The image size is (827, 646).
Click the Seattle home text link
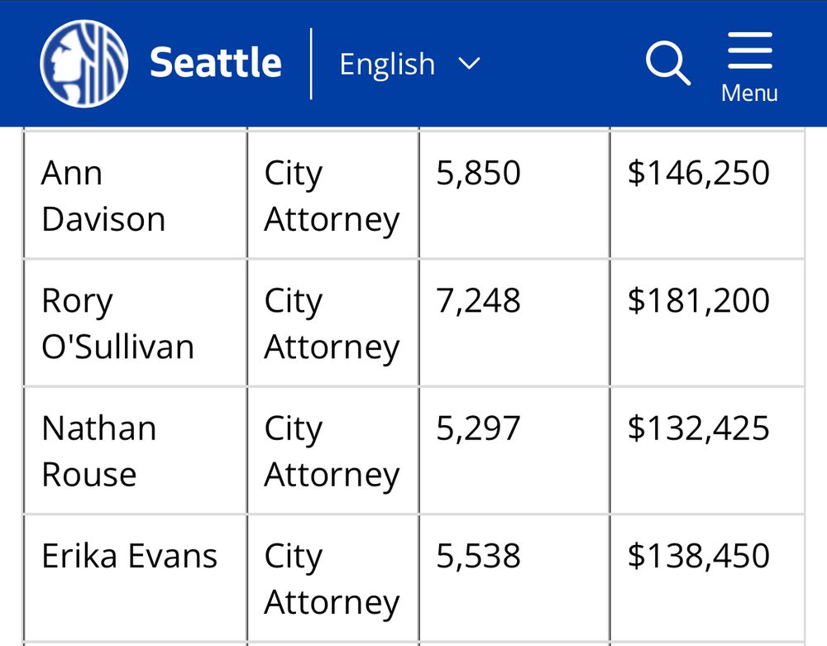pos(216,63)
